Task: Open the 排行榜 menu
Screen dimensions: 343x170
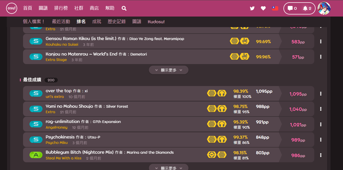Action: pos(61,8)
